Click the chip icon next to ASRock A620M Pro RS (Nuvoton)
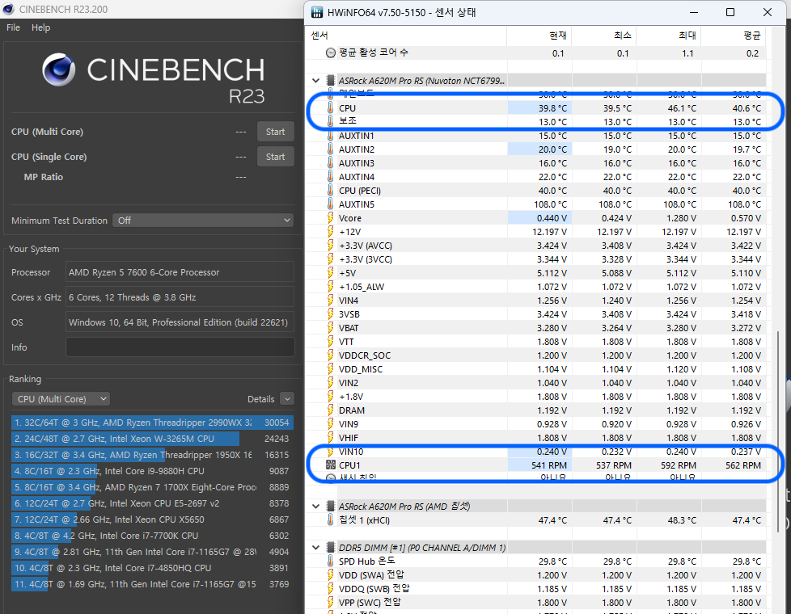Viewport: 791px width, 614px height. tap(331, 80)
